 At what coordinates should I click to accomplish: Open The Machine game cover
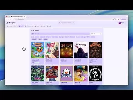click(x=81, y=50)
